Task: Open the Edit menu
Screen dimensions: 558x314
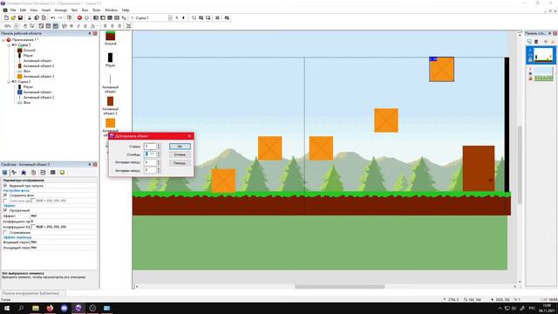Action: 24,10
